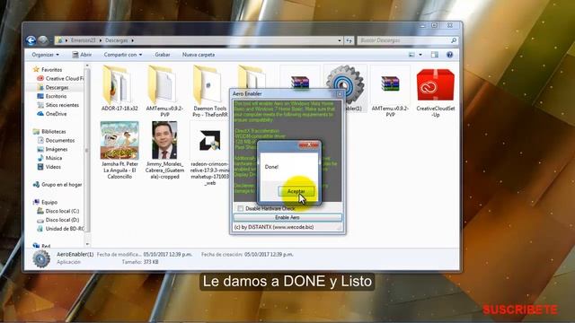
Task: Select the AMTemu.v0.9.2-PVP RAR archive
Action: pos(390,92)
